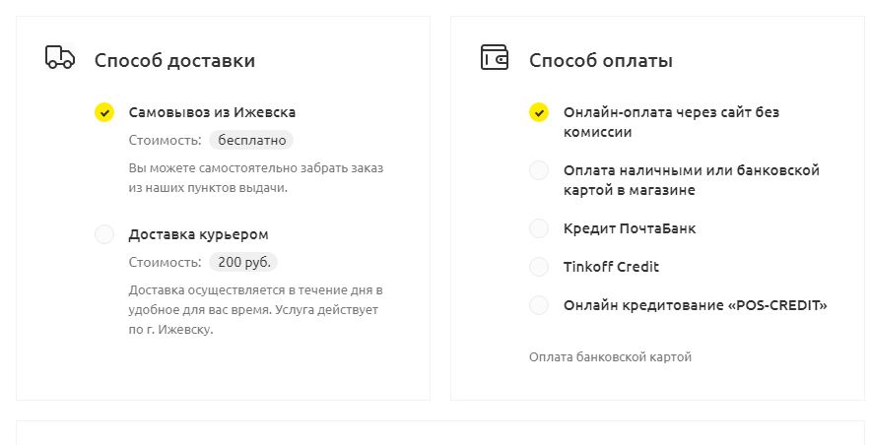
Task: Pick the Кредит ПочтаБанк radio button
Action: 539,228
